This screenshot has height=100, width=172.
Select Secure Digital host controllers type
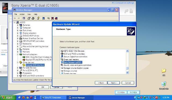point(75,57)
